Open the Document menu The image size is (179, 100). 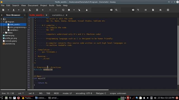pos(33,6)
